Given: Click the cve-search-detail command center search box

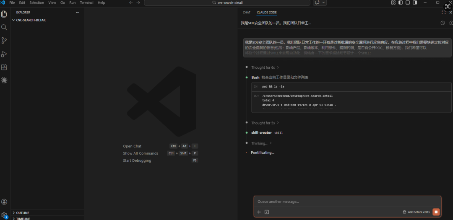Looking at the screenshot, I should pos(227,3).
